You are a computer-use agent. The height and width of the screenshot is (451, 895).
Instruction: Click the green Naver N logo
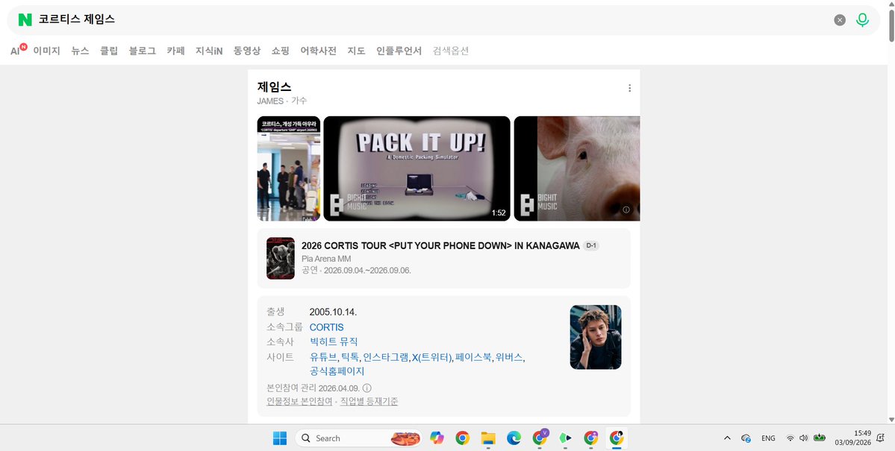click(x=25, y=20)
